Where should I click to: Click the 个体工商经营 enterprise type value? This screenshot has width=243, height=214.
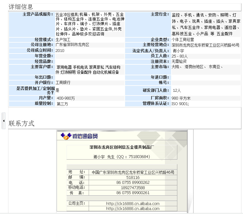click(183, 40)
